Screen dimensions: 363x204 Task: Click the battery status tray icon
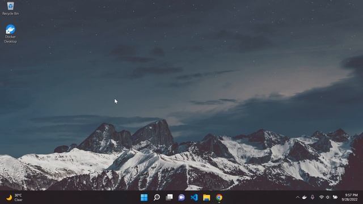[335, 197]
